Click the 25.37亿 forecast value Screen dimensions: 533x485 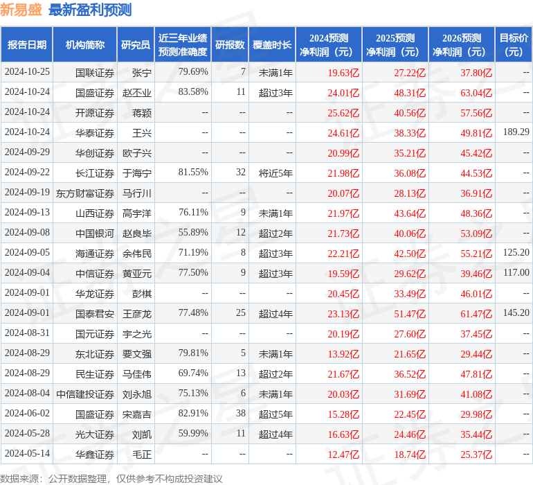476,455
